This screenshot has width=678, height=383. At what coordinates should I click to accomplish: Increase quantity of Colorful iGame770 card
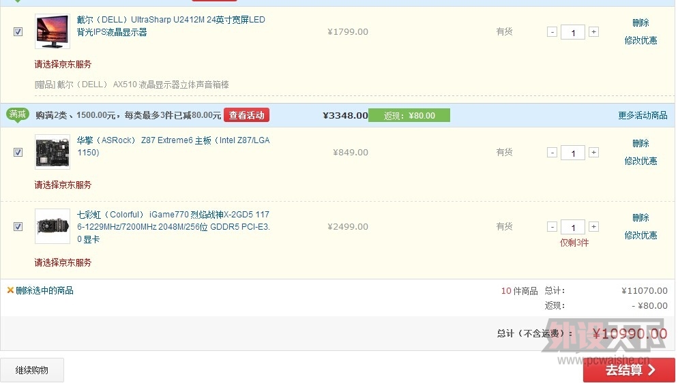[x=593, y=226]
